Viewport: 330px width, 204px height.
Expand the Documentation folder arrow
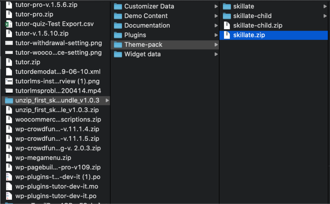point(216,25)
